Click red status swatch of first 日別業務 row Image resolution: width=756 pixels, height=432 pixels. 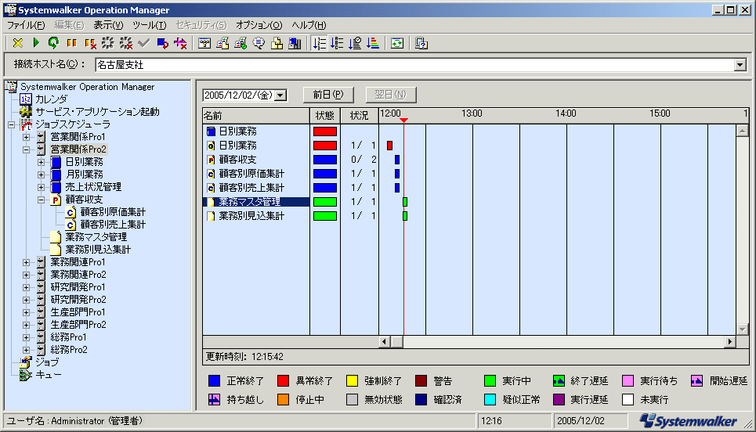click(325, 131)
